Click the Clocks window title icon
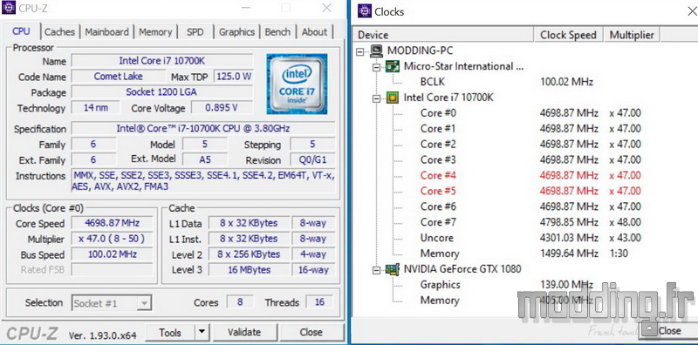Screen dimensions: 698x345 [365, 11]
